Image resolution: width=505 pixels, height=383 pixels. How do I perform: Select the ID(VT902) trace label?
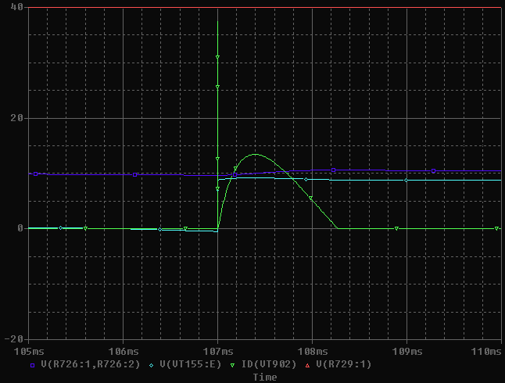point(269,364)
